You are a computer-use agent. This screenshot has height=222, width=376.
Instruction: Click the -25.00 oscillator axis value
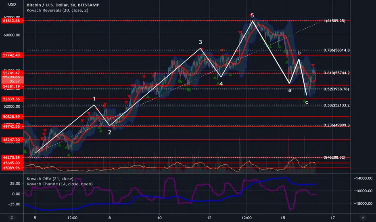click(x=15, y=204)
